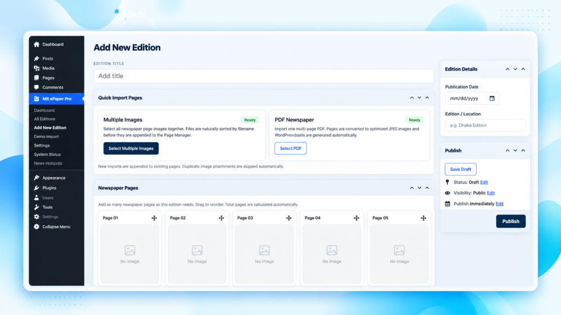Viewport: 561px width, 315px height.
Task: Click the drag handle icon on Page 01
Action: tap(154, 218)
